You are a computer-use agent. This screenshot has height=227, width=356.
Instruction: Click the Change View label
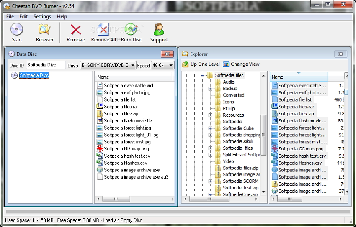245,64
